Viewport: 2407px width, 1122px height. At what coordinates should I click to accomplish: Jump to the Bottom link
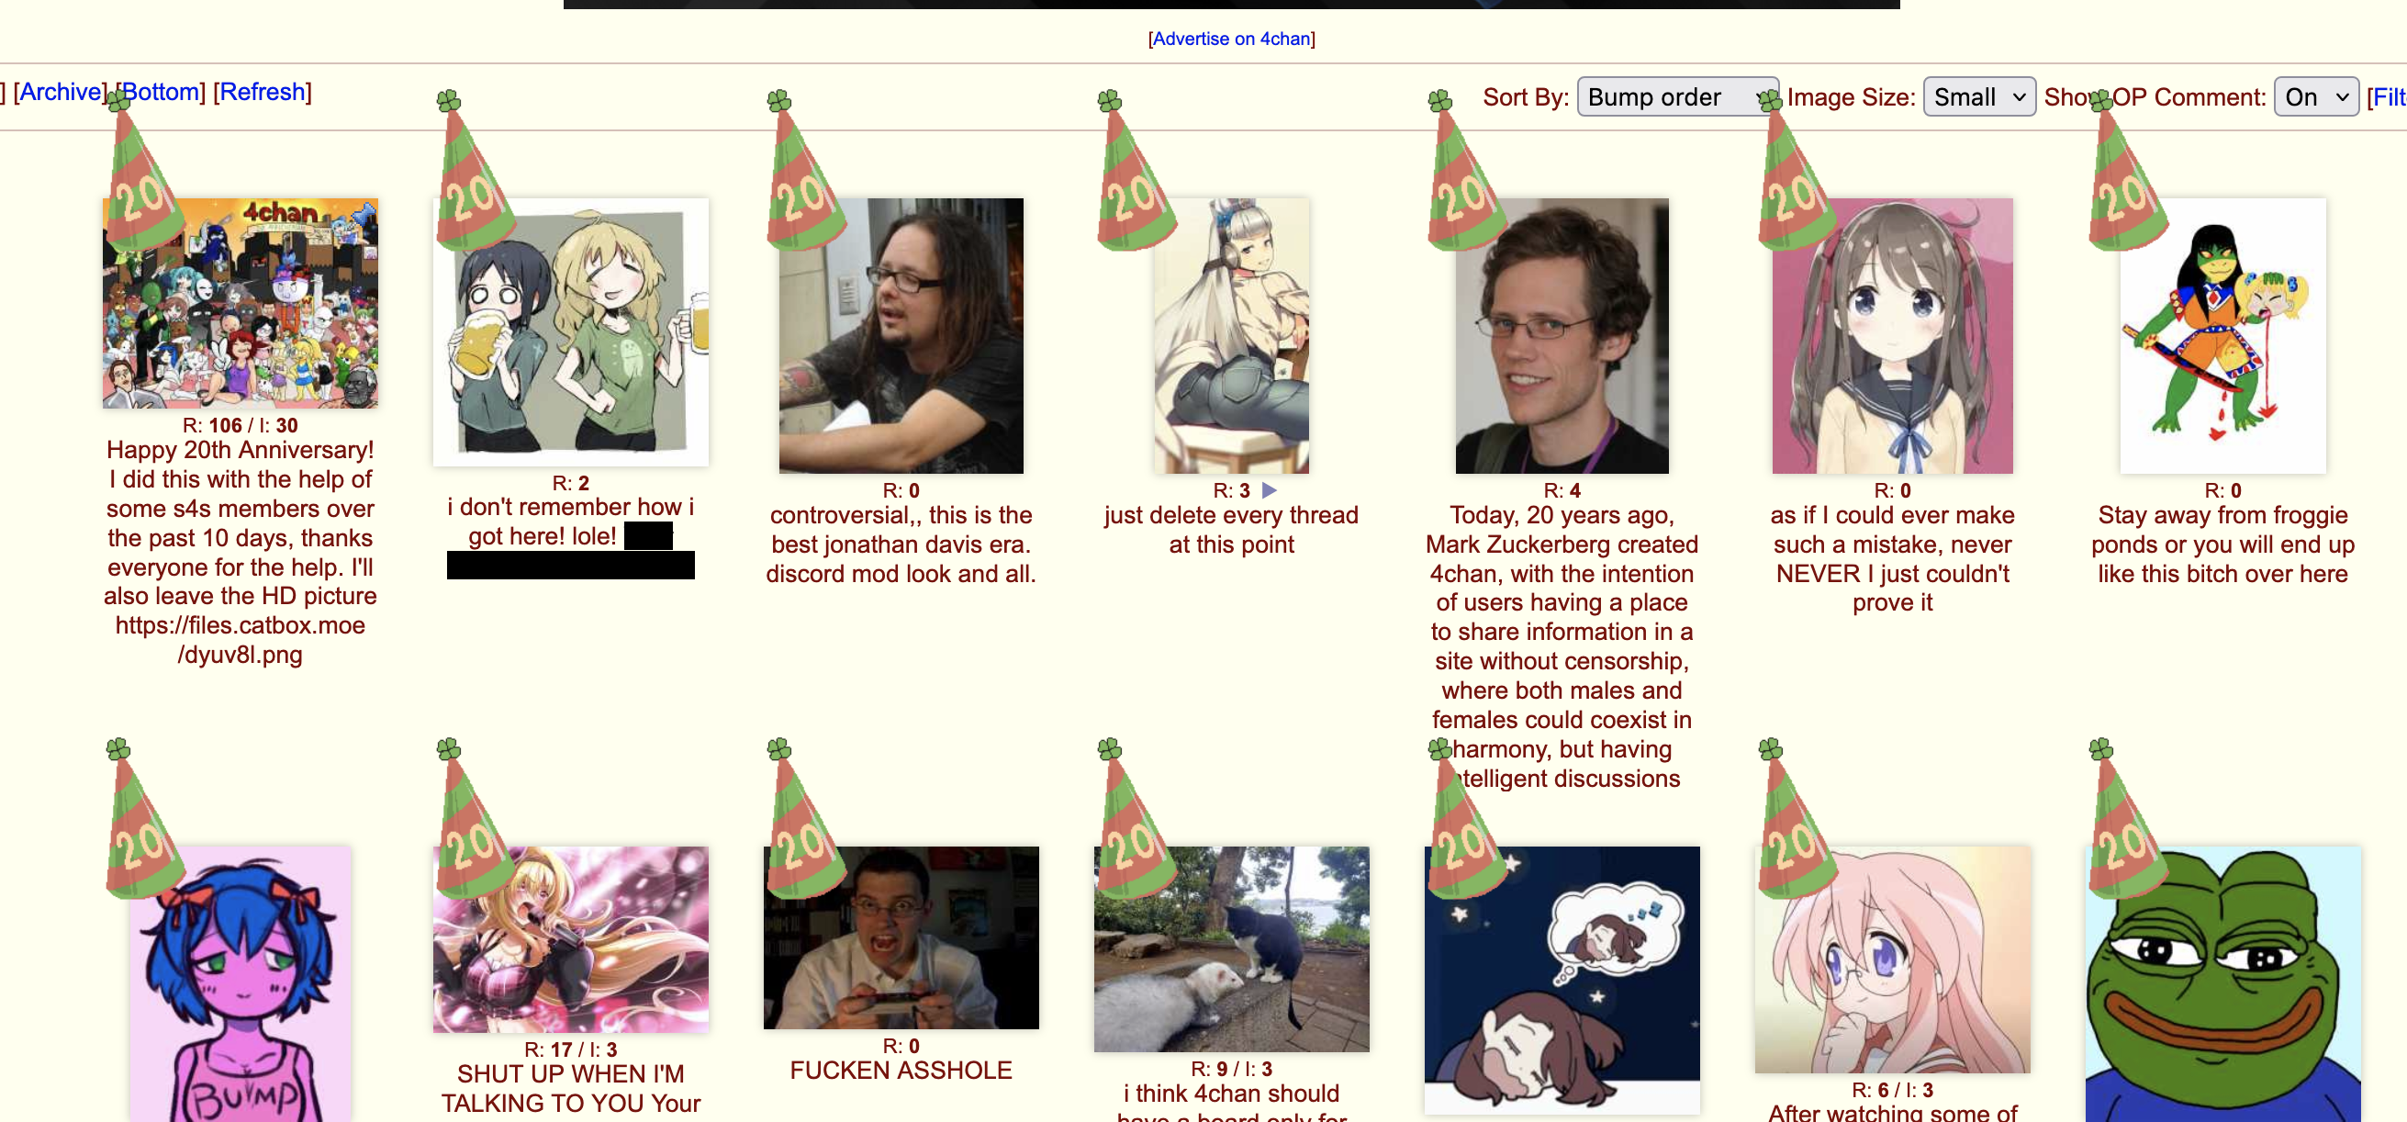[x=161, y=92]
